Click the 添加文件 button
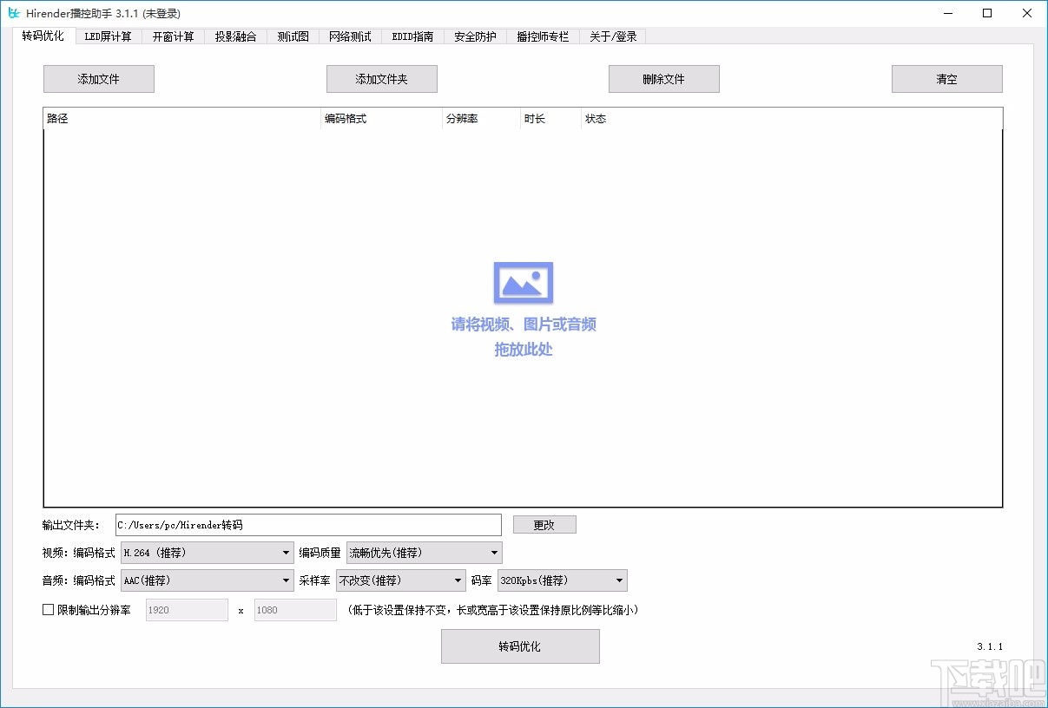 [98, 78]
